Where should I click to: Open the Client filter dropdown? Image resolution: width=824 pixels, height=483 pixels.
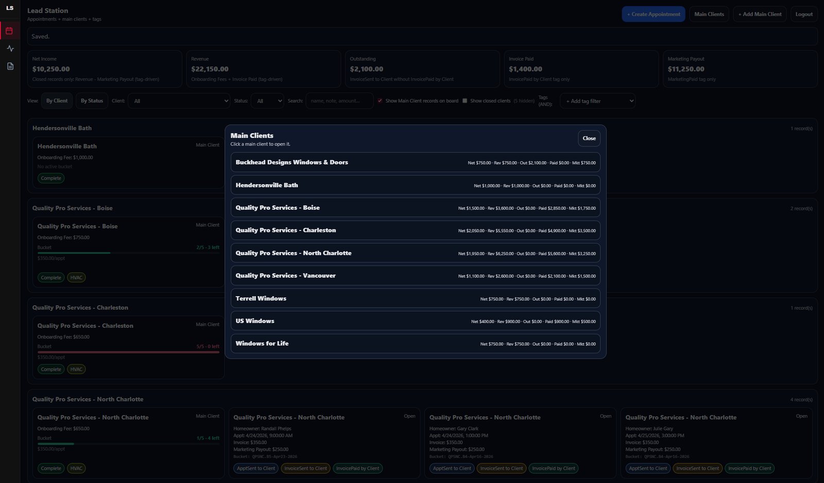tap(179, 101)
